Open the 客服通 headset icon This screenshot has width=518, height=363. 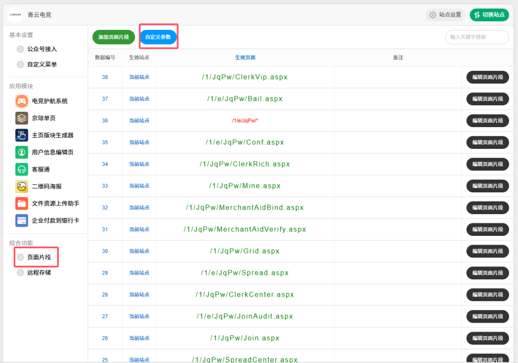[21, 169]
